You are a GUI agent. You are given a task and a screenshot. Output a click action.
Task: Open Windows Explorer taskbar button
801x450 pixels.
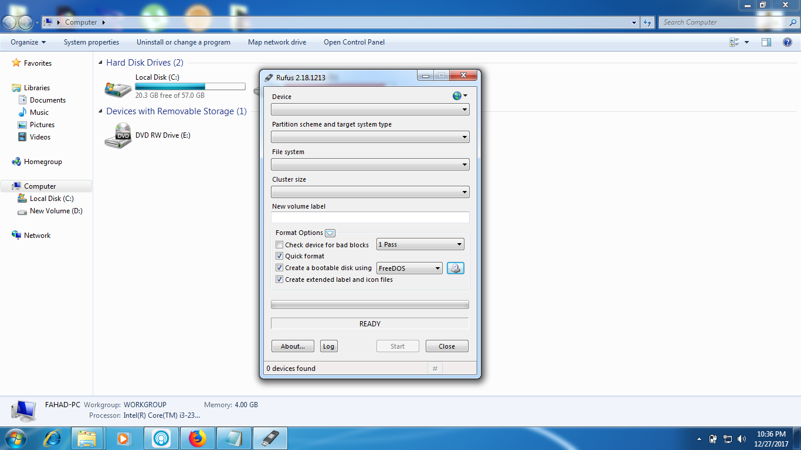[x=87, y=438]
